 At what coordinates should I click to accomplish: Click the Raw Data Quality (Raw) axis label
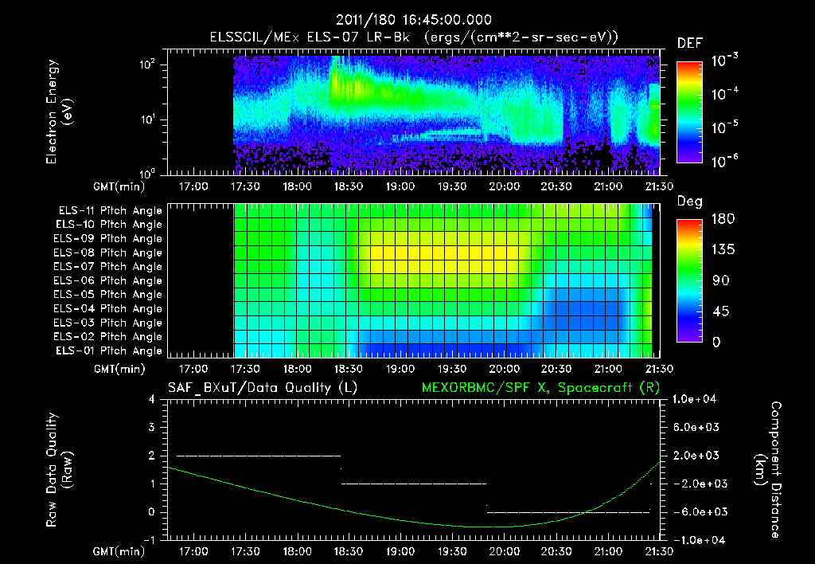pos(59,470)
